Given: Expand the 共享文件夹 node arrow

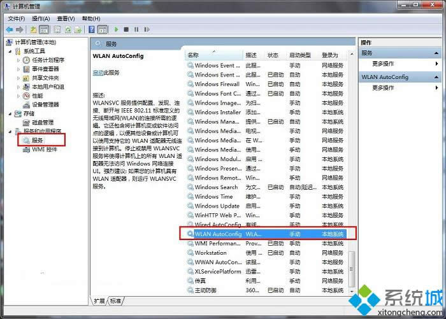Looking at the screenshot, I should (18, 78).
